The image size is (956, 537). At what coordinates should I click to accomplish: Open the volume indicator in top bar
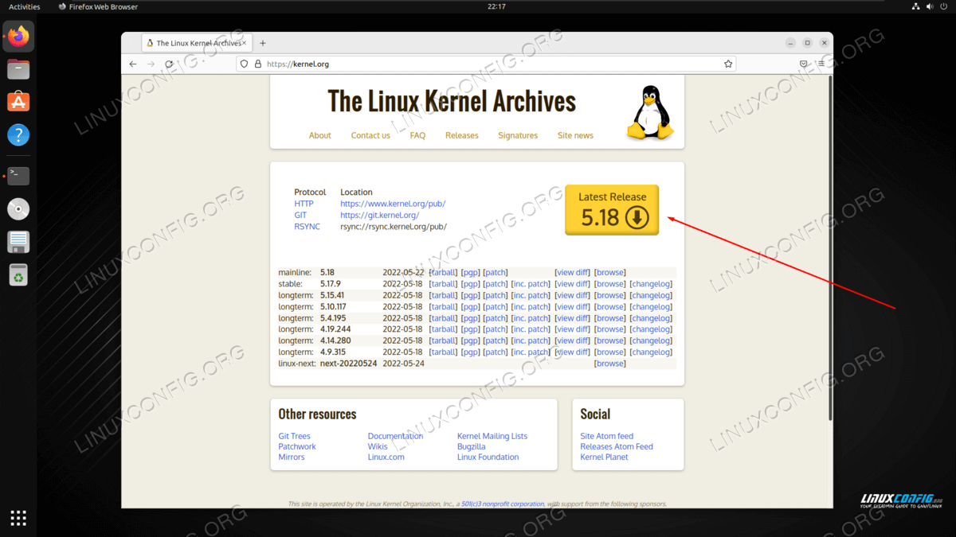point(929,6)
